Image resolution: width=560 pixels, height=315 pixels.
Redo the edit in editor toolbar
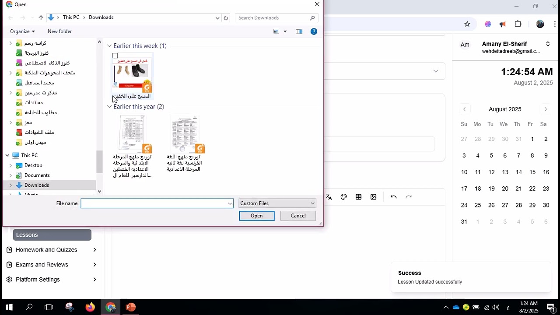pos(409,197)
